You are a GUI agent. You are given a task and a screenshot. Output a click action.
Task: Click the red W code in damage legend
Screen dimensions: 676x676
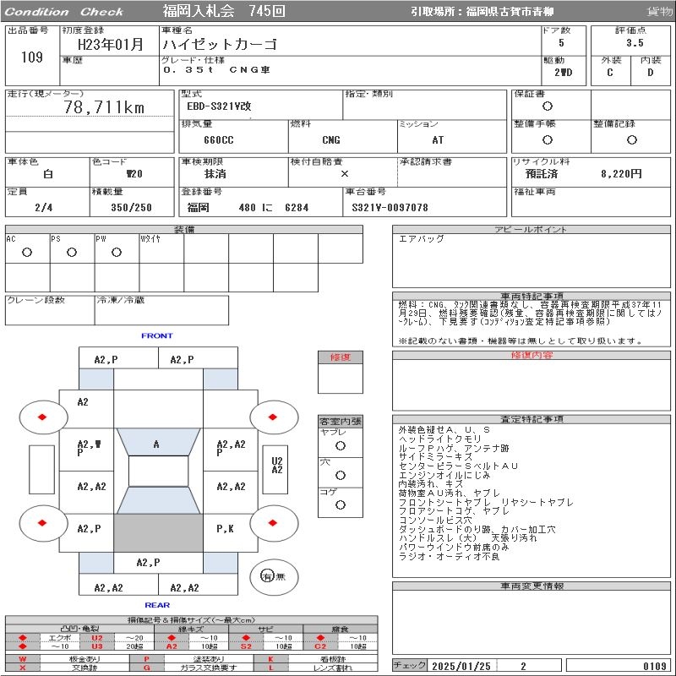click(x=23, y=658)
